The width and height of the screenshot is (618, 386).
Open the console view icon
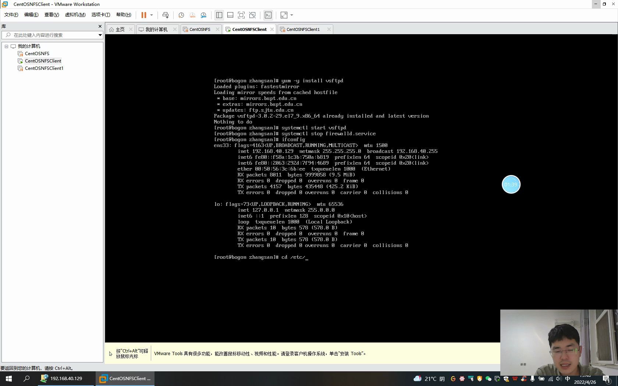268,15
